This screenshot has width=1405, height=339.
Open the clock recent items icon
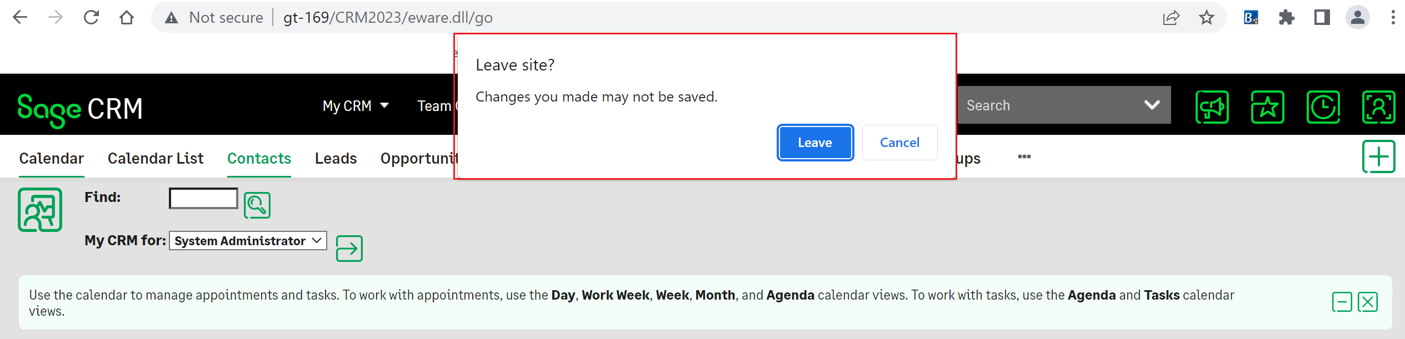tap(1323, 107)
